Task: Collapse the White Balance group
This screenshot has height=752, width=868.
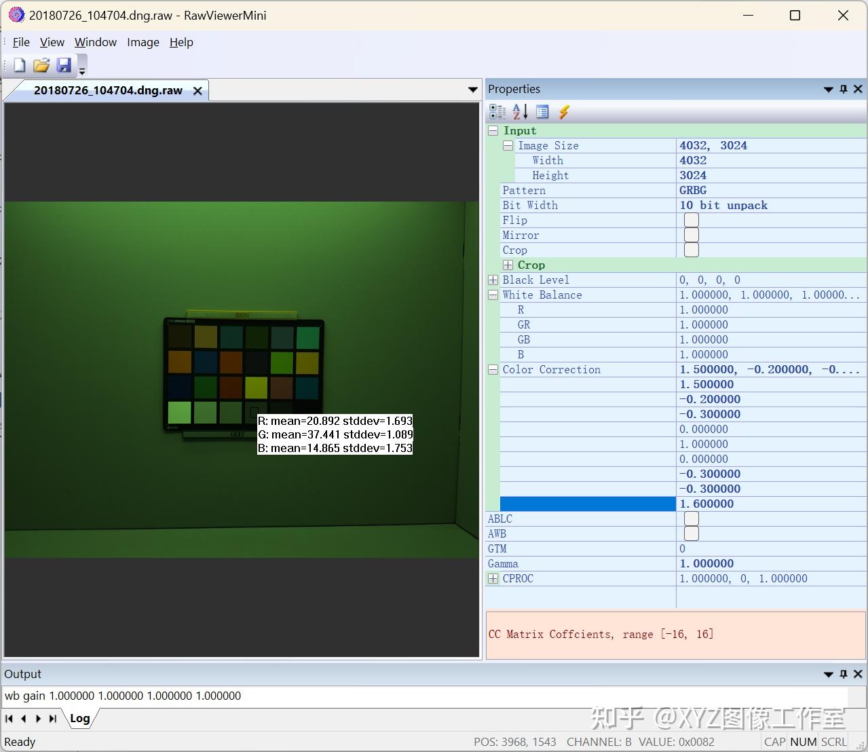Action: pyautogui.click(x=493, y=295)
